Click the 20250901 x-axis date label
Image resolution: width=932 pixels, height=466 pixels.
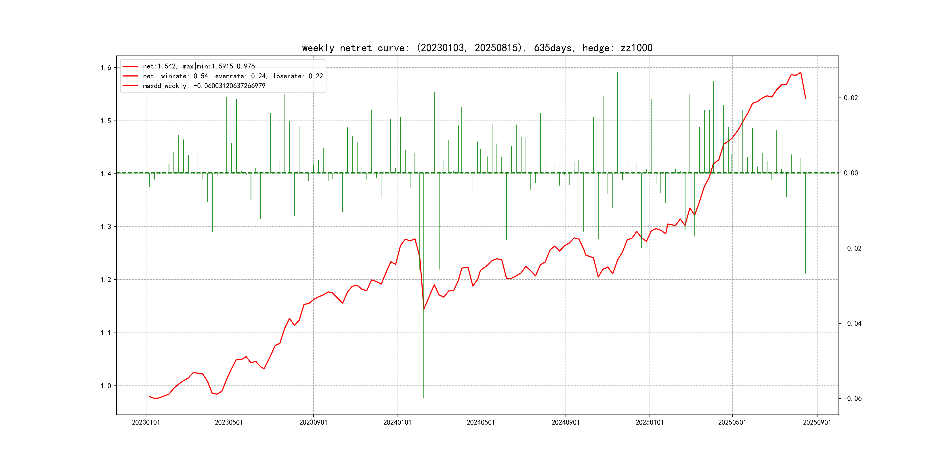pyautogui.click(x=817, y=422)
